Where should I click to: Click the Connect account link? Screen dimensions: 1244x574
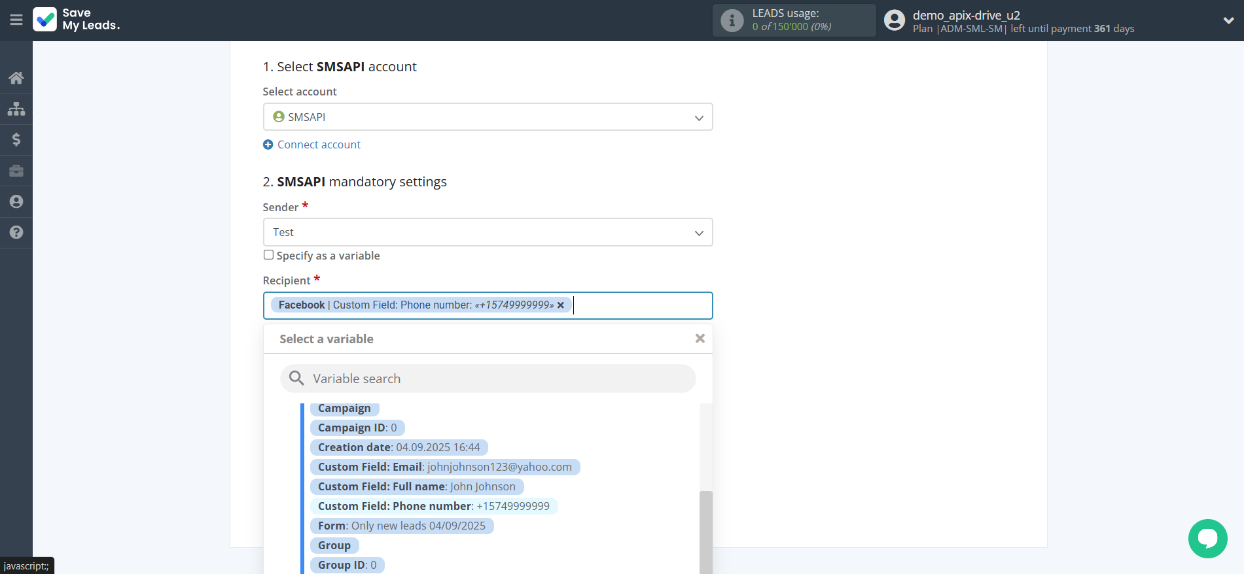318,144
